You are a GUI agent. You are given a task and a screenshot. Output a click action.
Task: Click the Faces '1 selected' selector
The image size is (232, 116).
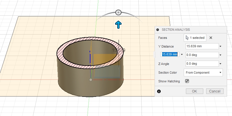195,38
